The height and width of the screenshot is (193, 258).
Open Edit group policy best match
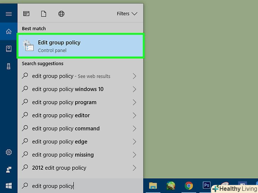80,46
